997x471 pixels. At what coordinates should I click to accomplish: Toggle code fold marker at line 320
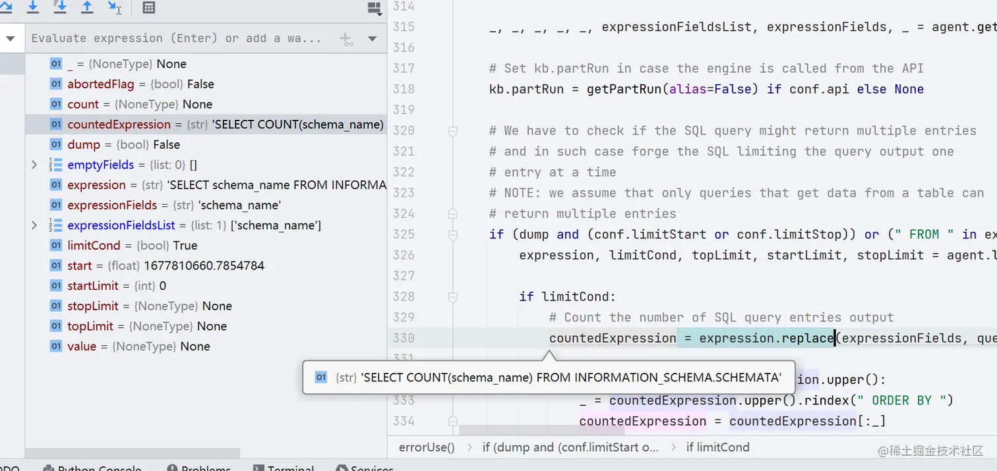point(452,131)
